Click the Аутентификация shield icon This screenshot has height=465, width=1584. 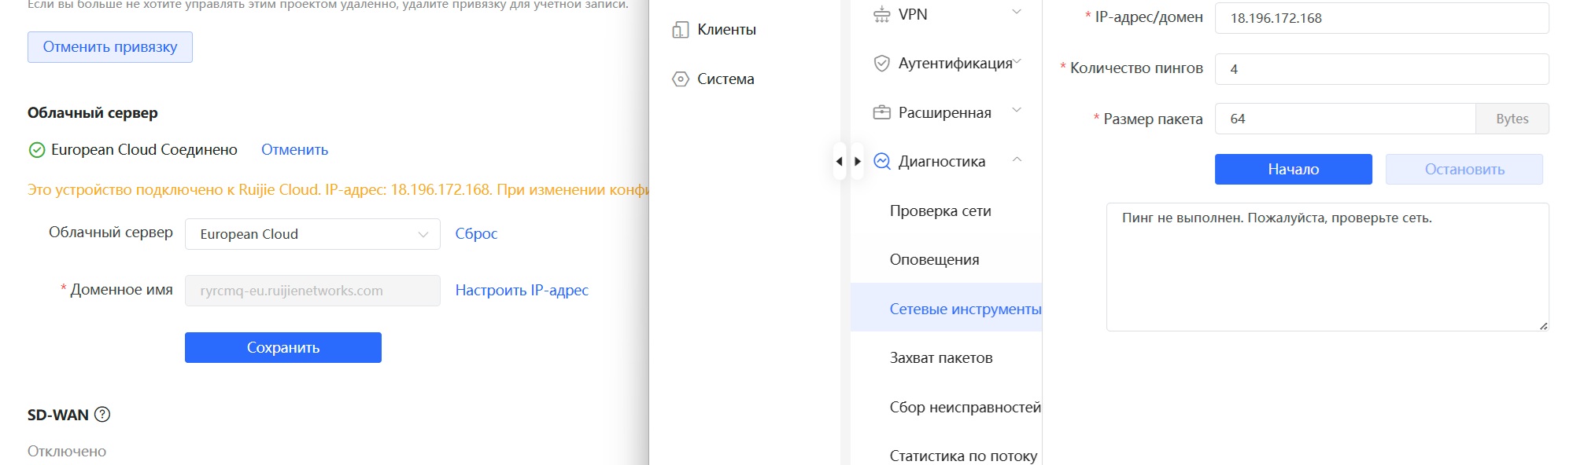[x=882, y=63]
